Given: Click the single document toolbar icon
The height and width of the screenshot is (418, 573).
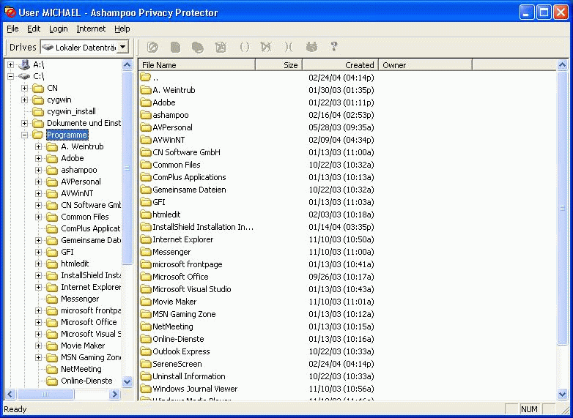Looking at the screenshot, I should 175,47.
